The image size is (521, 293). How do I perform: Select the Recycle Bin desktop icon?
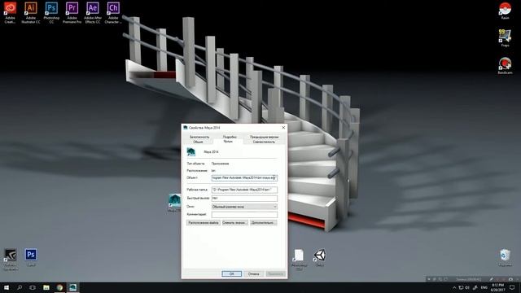(505, 258)
